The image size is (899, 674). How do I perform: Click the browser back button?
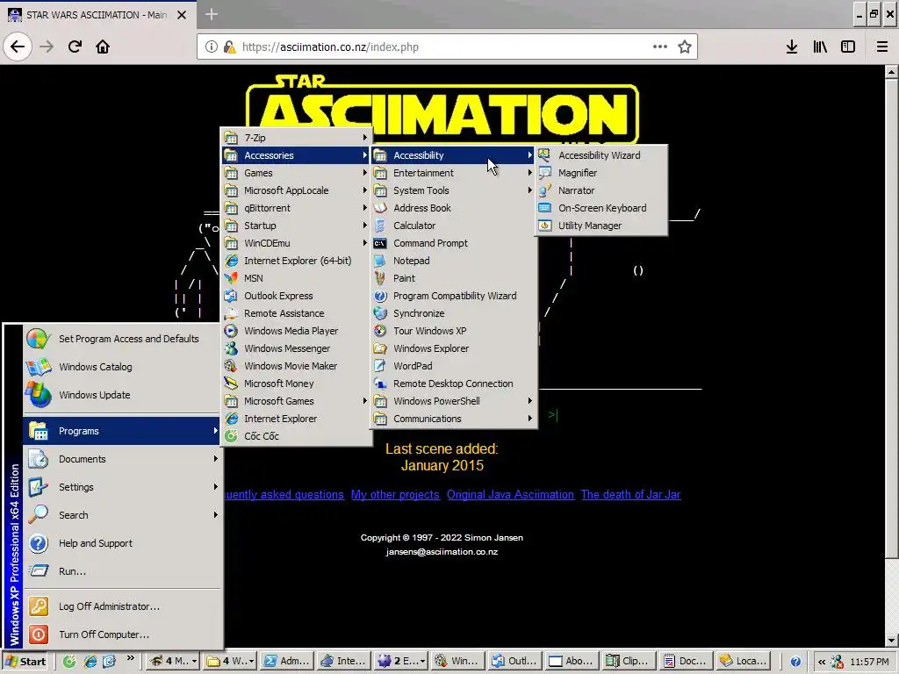pos(18,47)
